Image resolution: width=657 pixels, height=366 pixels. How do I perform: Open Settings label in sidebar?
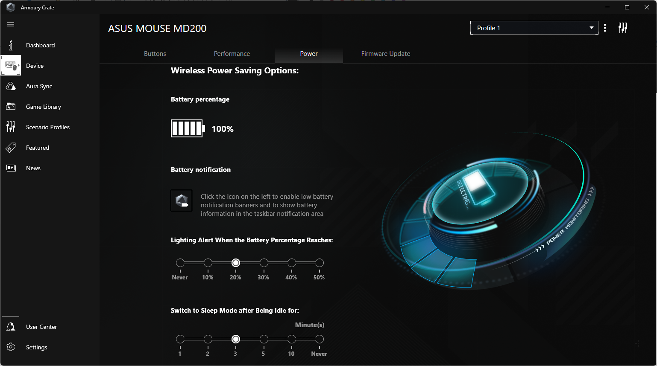[x=37, y=347]
